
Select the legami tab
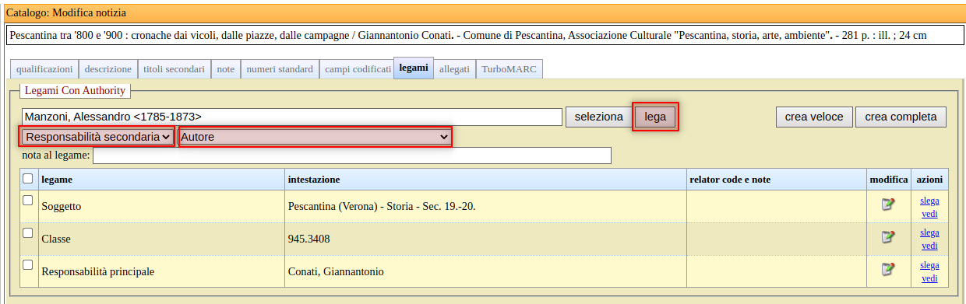414,68
